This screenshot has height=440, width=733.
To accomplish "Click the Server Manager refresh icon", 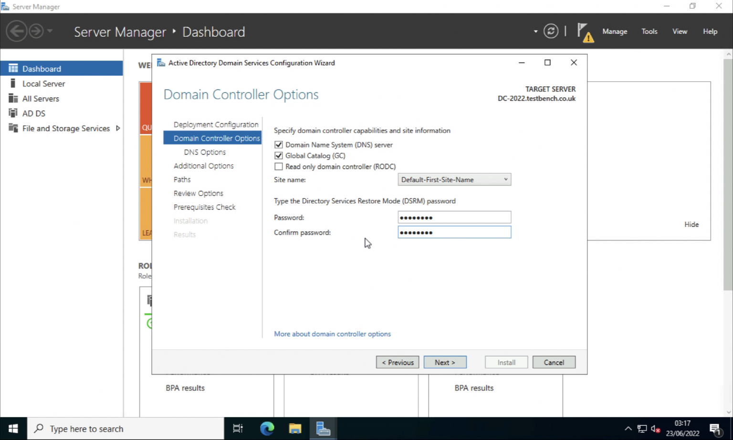I will point(551,31).
